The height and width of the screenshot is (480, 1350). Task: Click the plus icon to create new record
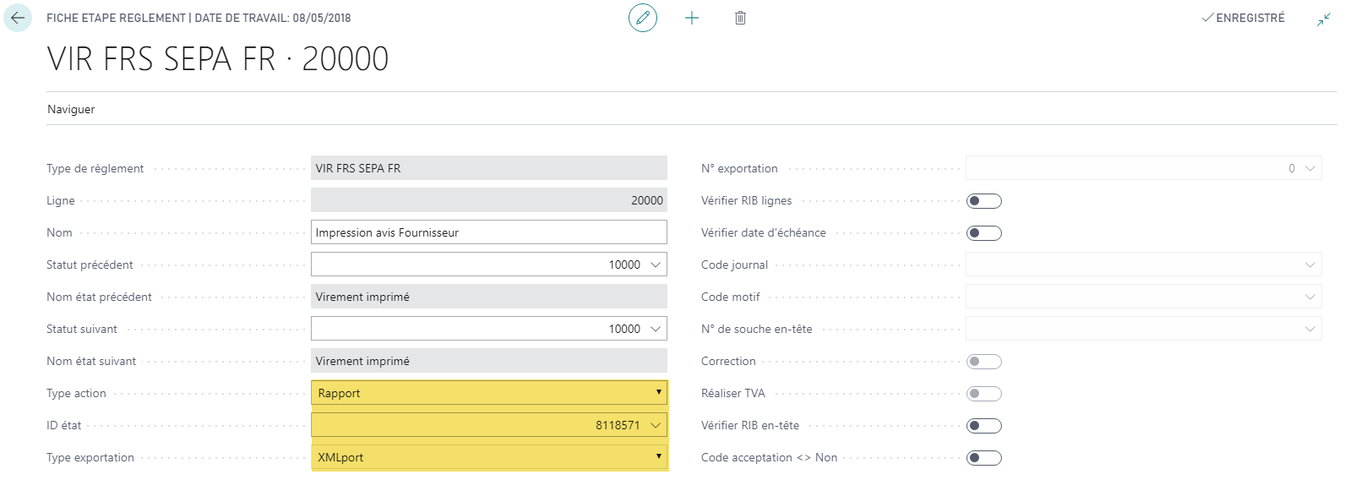pyautogui.click(x=691, y=18)
